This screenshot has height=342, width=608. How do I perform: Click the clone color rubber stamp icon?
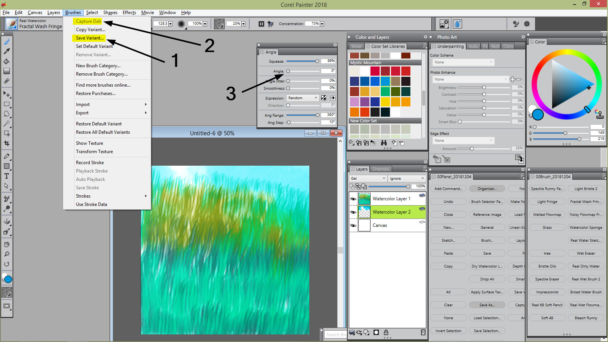pos(599,114)
